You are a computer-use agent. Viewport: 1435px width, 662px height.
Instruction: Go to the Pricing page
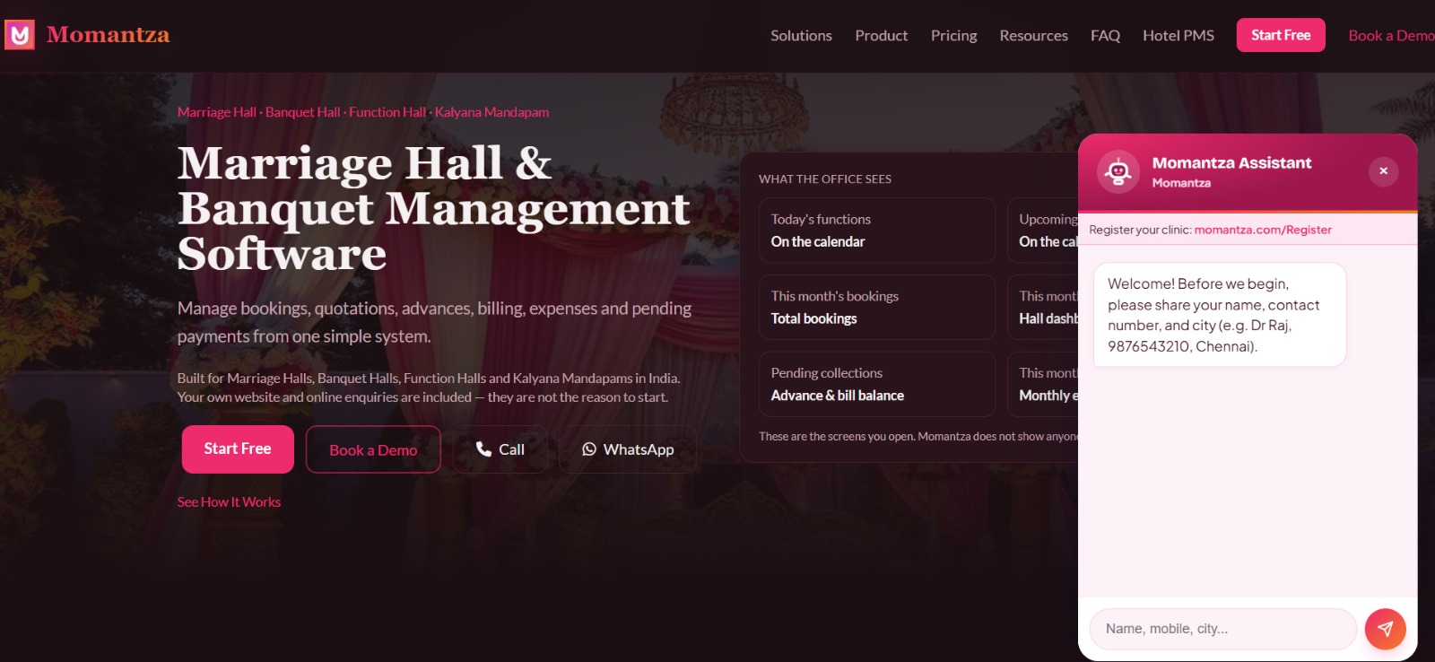[x=953, y=36]
